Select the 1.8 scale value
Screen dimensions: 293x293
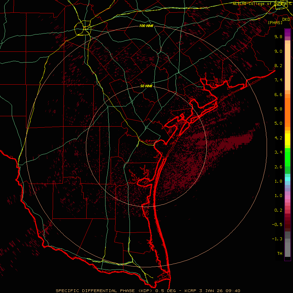[278, 181]
